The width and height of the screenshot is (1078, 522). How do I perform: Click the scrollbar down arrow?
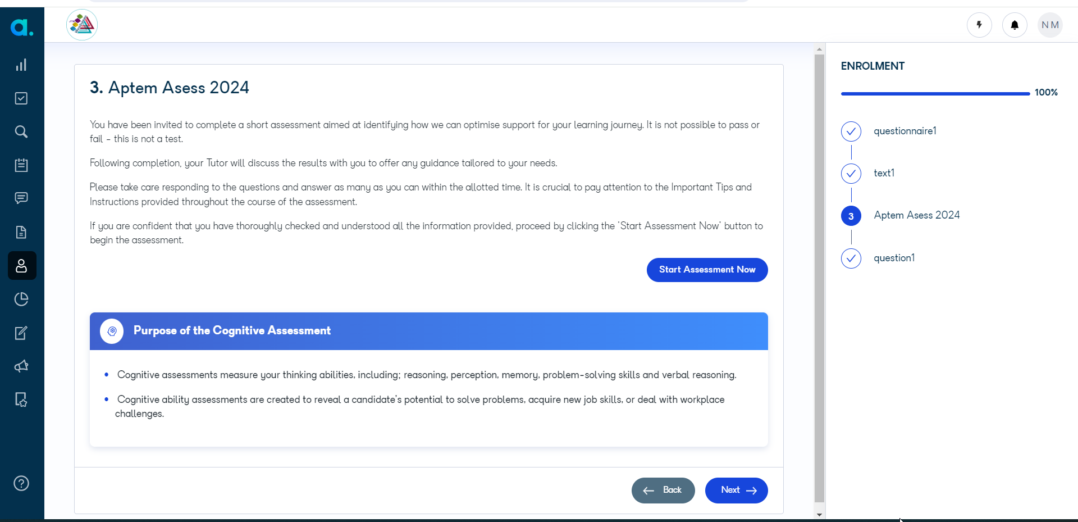click(x=819, y=515)
